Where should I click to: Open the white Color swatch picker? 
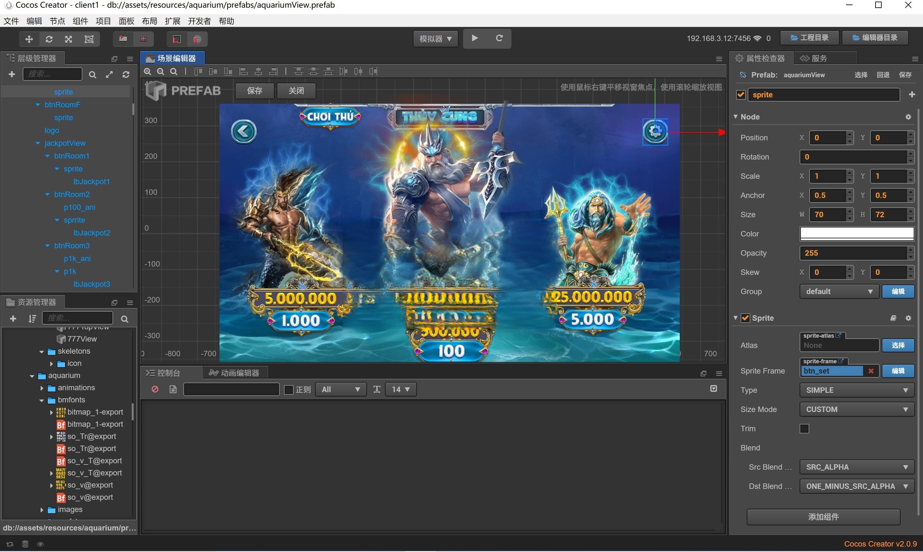857,234
